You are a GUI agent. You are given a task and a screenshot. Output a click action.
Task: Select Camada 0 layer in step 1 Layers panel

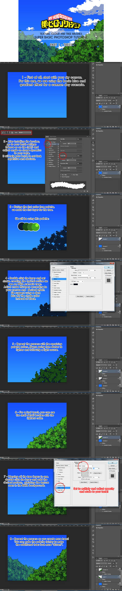point(109,107)
